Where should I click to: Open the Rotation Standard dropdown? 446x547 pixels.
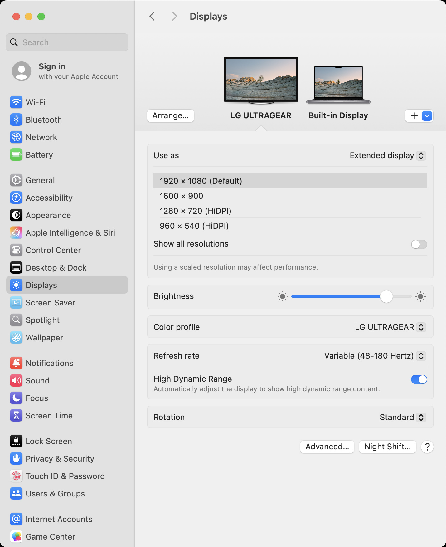[402, 417]
